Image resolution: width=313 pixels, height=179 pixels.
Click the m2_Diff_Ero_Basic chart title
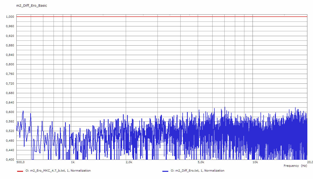[x=32, y=5]
